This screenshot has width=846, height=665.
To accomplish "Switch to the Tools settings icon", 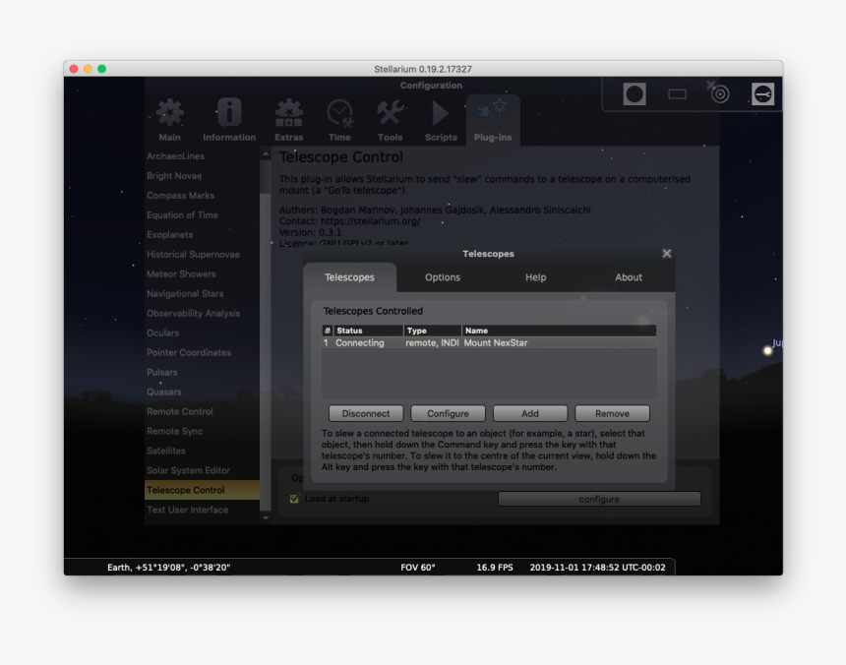I will tap(390, 113).
